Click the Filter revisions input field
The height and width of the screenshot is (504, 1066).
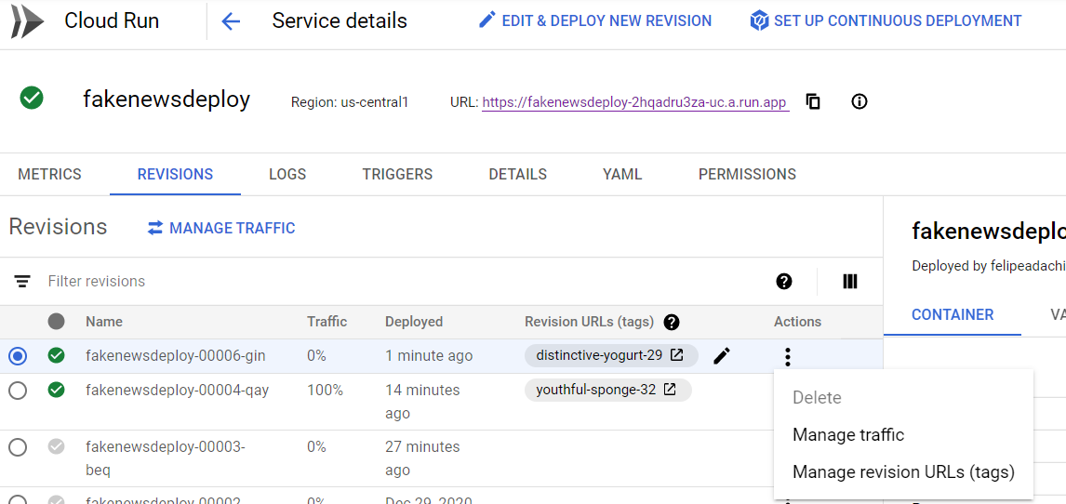[x=279, y=282]
